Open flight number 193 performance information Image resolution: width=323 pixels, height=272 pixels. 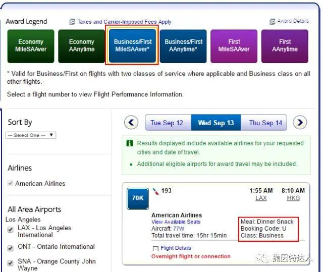point(166,190)
